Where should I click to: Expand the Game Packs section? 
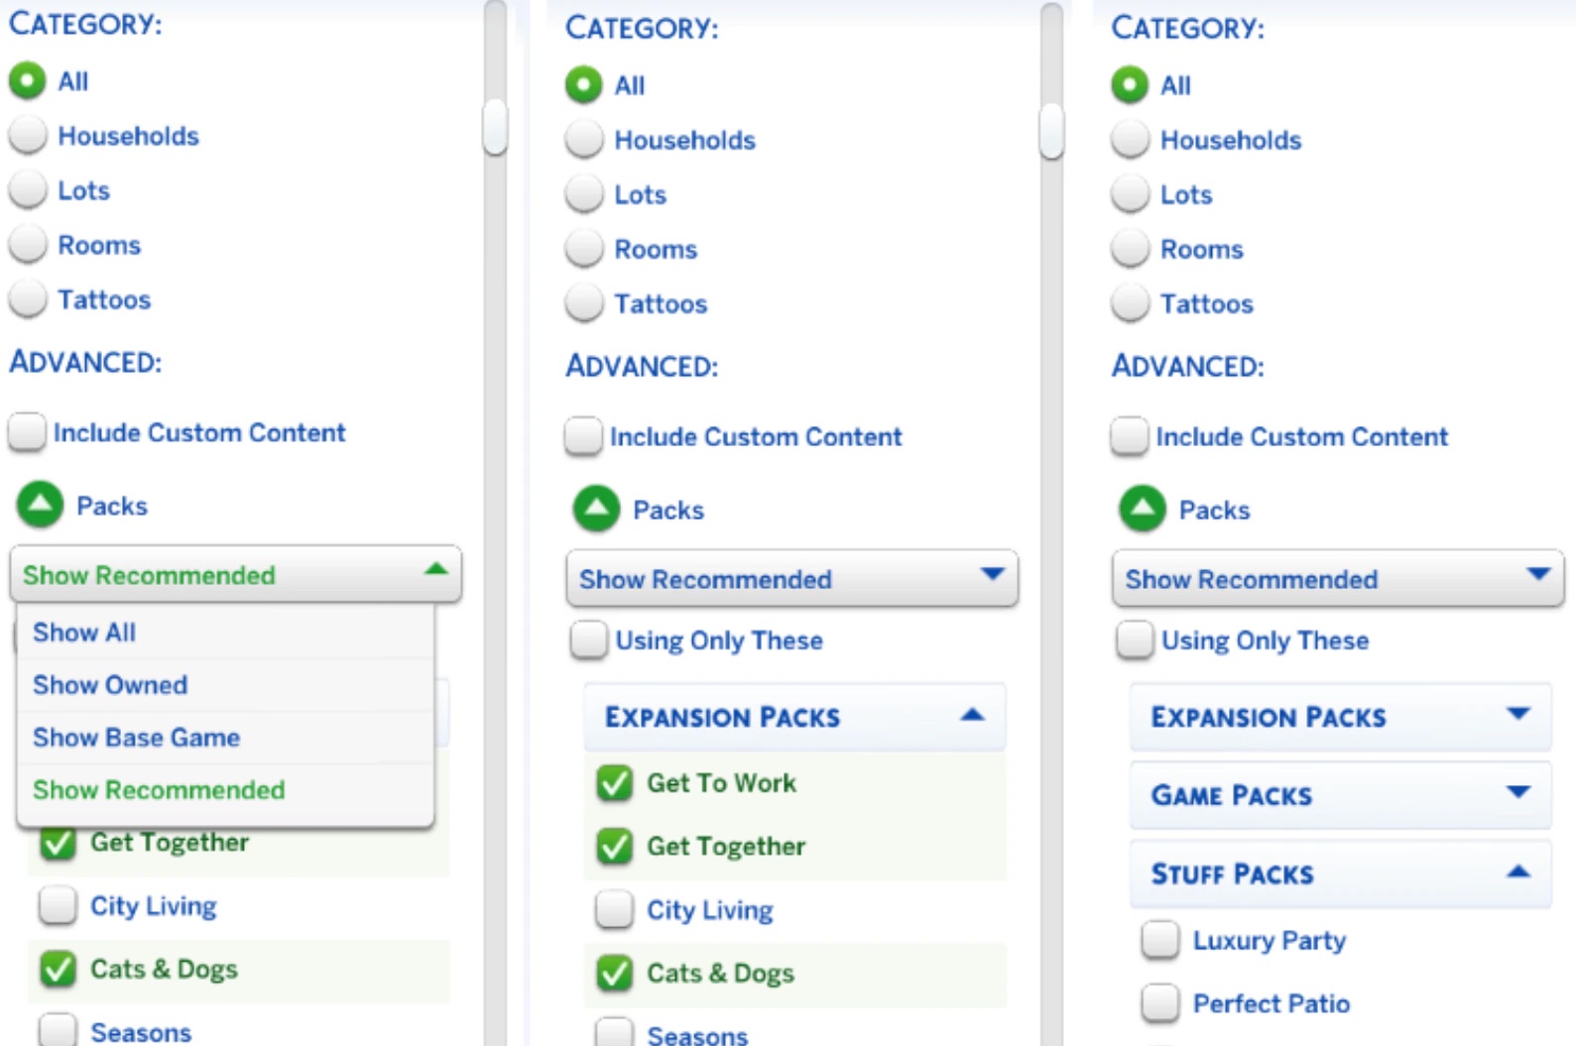click(1516, 793)
